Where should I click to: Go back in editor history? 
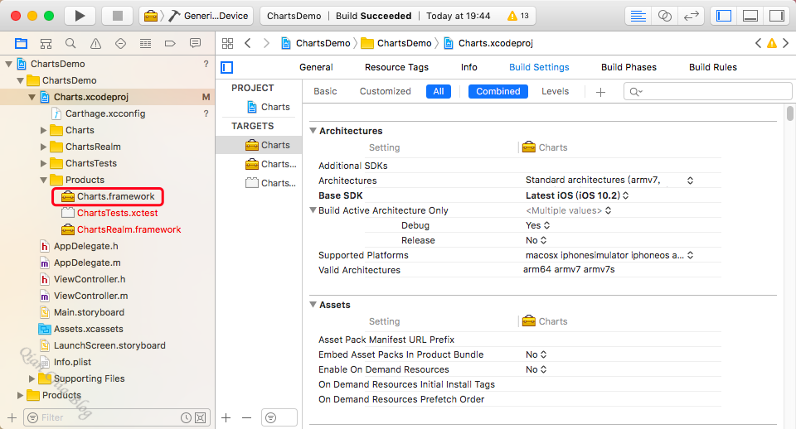pyautogui.click(x=248, y=44)
